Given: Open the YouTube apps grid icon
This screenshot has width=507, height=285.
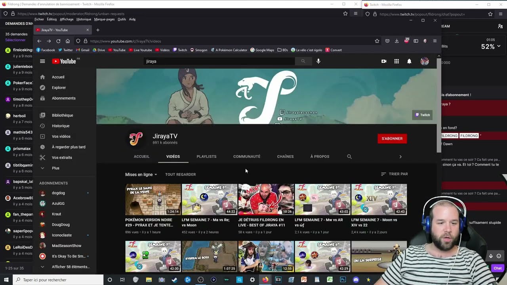Looking at the screenshot, I should (396, 61).
